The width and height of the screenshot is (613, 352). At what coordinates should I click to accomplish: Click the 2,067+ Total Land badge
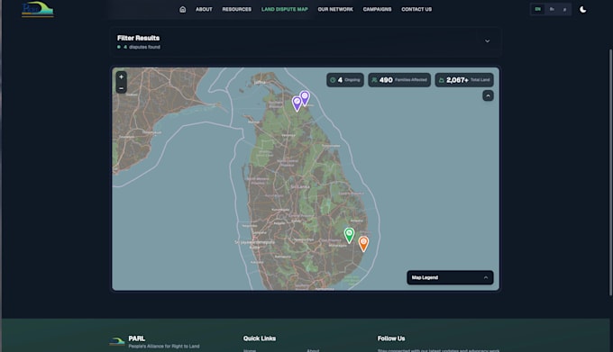tap(464, 80)
